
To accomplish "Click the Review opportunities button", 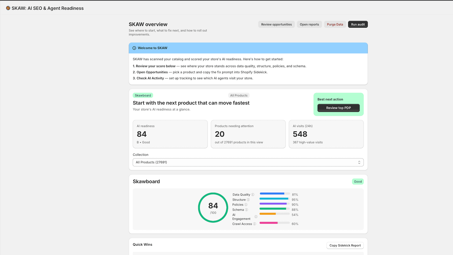I will pos(276,24).
